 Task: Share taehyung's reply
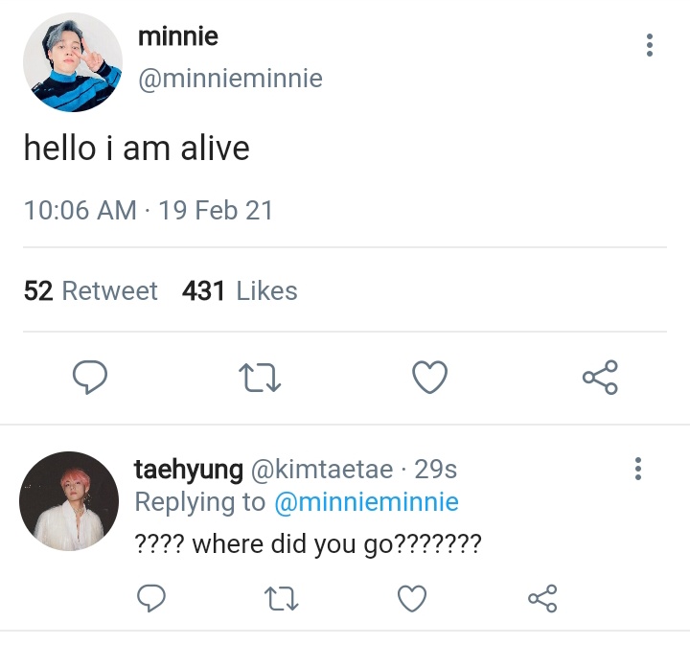point(542,598)
